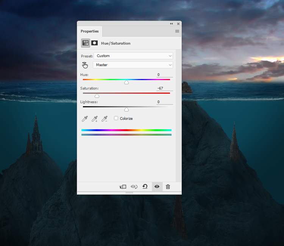The image size is (284, 246).
Task: Delete this adjustment layer
Action: coord(168,187)
